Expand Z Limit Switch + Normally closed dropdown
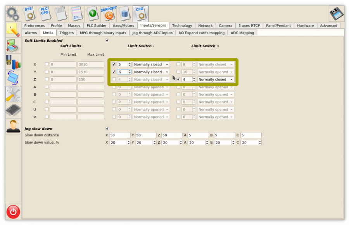The image size is (349, 225). [216, 79]
